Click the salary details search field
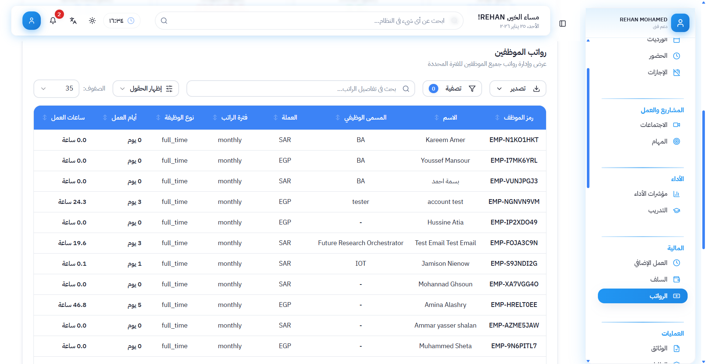Viewport: 706px width, 364px height. (x=300, y=89)
